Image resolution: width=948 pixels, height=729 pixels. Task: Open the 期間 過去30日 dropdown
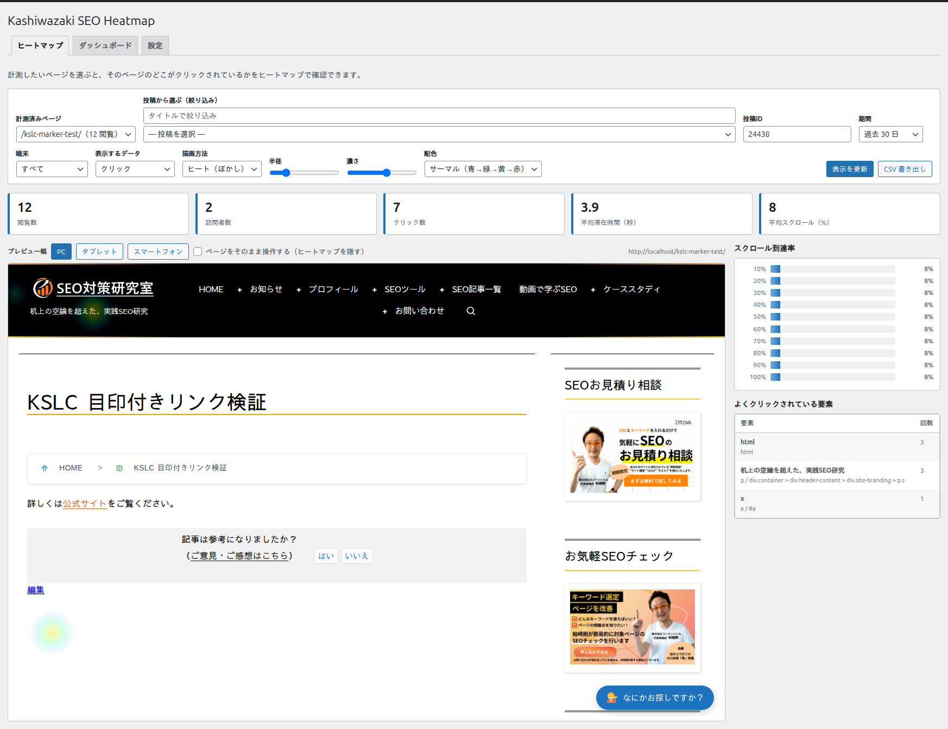(x=890, y=134)
